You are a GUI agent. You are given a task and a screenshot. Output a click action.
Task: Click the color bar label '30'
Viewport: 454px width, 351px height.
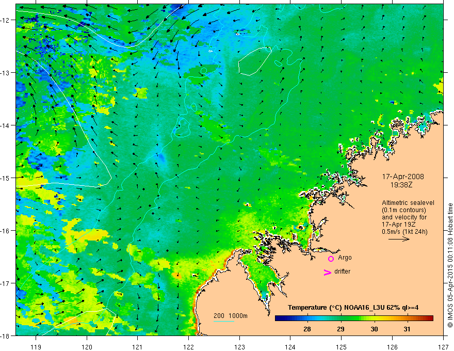point(375,329)
